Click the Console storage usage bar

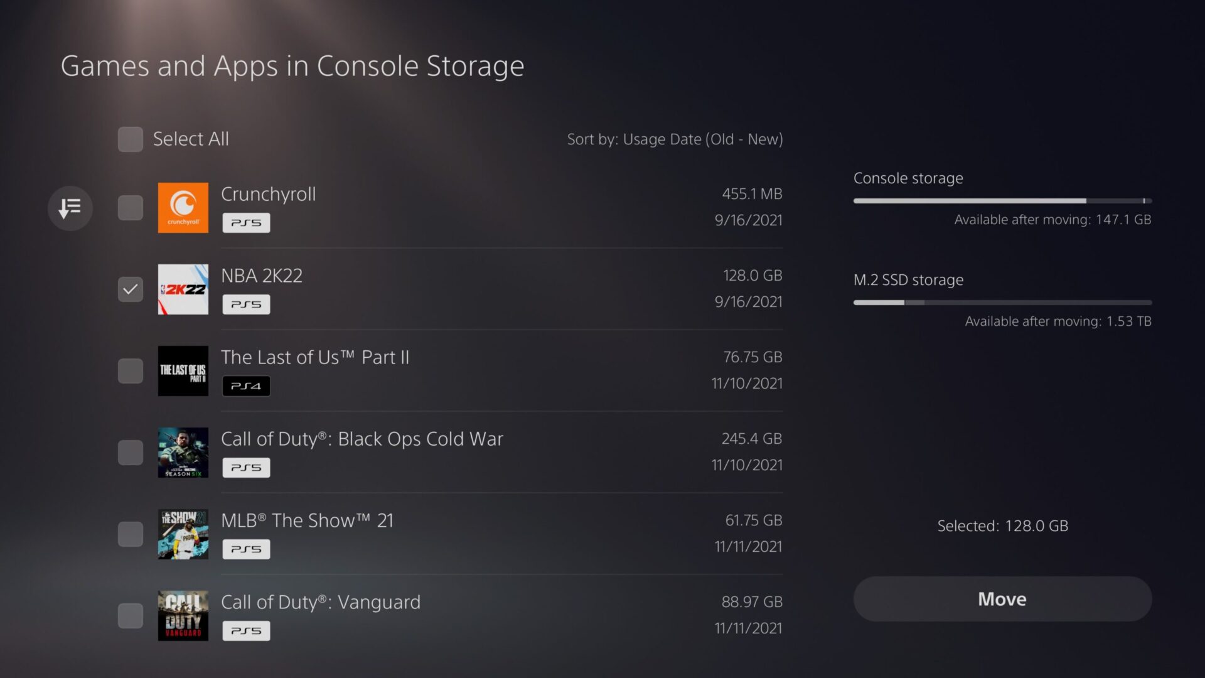(1002, 201)
